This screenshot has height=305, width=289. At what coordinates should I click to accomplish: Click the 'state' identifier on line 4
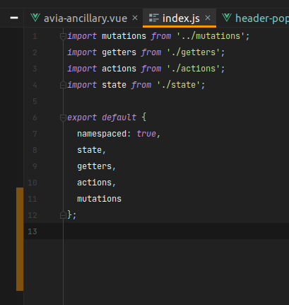114,85
